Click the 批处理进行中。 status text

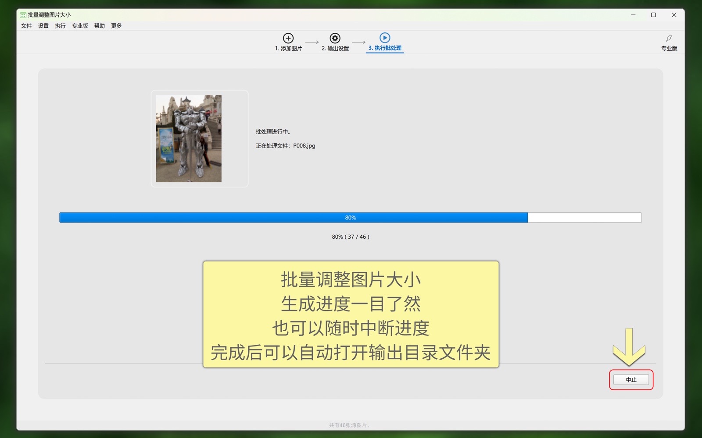[273, 131]
